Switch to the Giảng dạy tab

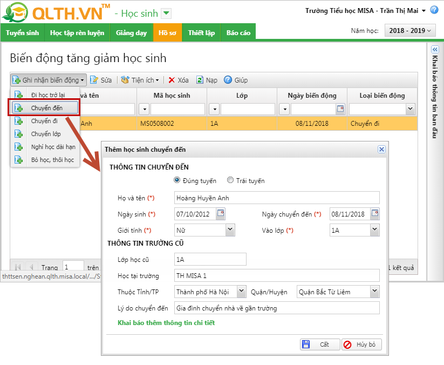pyautogui.click(x=132, y=32)
